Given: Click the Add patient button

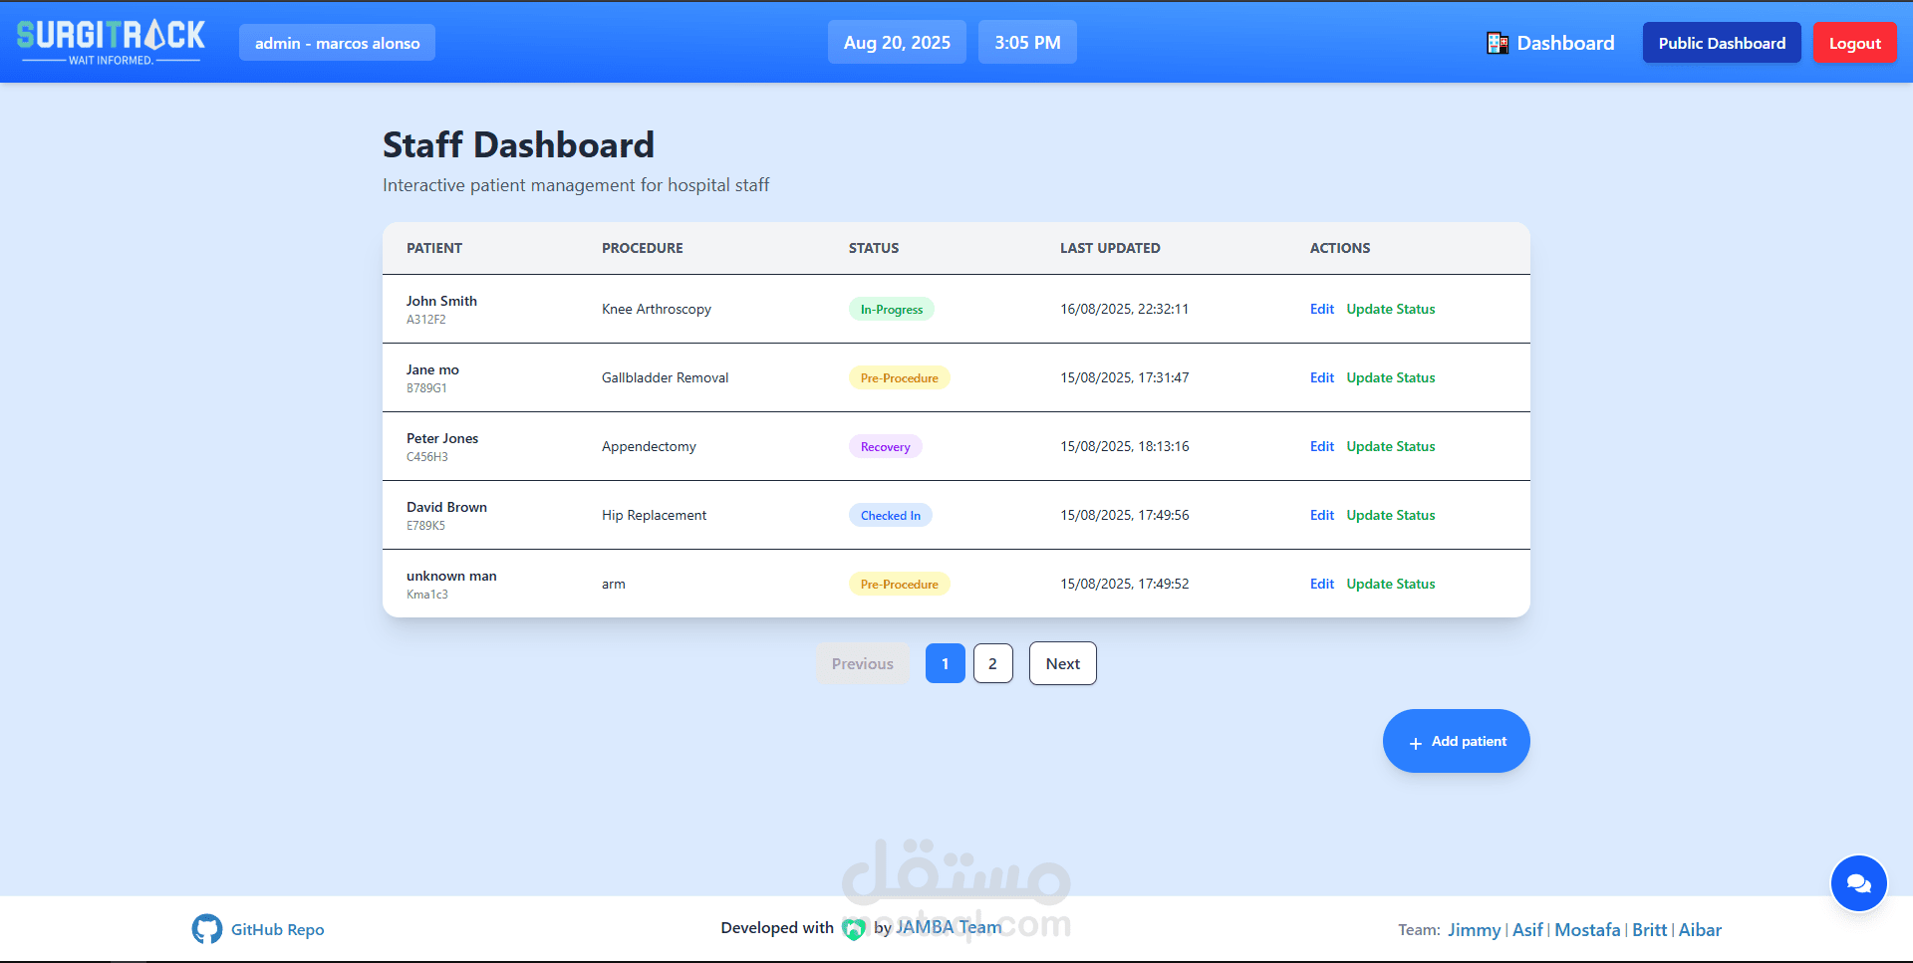Looking at the screenshot, I should (x=1456, y=741).
